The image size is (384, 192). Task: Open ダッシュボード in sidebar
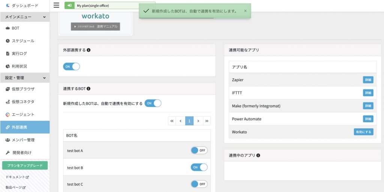tap(25, 5)
